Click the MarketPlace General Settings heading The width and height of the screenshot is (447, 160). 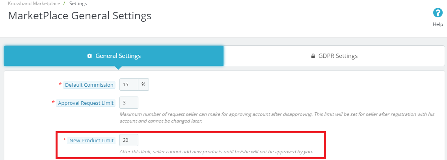point(80,16)
